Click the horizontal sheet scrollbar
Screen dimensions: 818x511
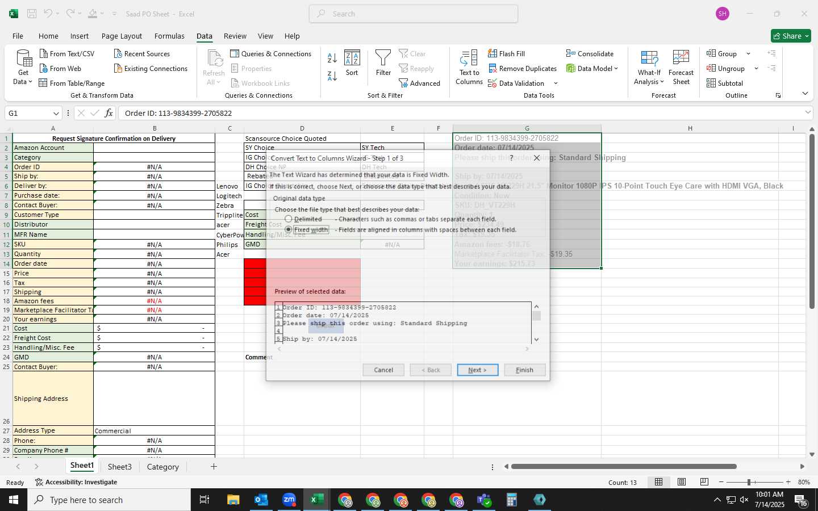(x=624, y=467)
